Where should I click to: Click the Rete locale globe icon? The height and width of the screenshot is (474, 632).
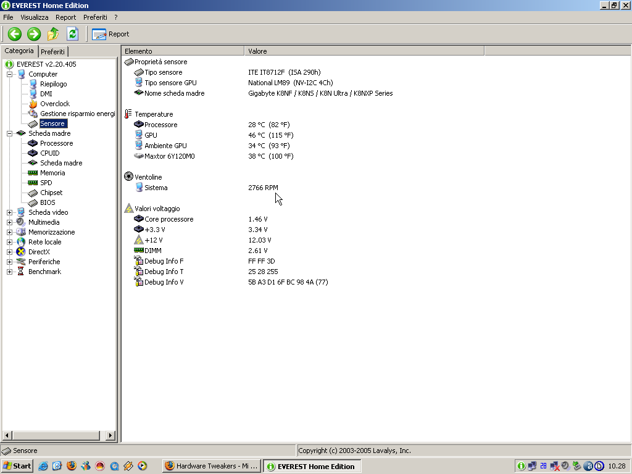tap(21, 242)
